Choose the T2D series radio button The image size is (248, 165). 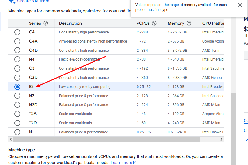pos(17,123)
